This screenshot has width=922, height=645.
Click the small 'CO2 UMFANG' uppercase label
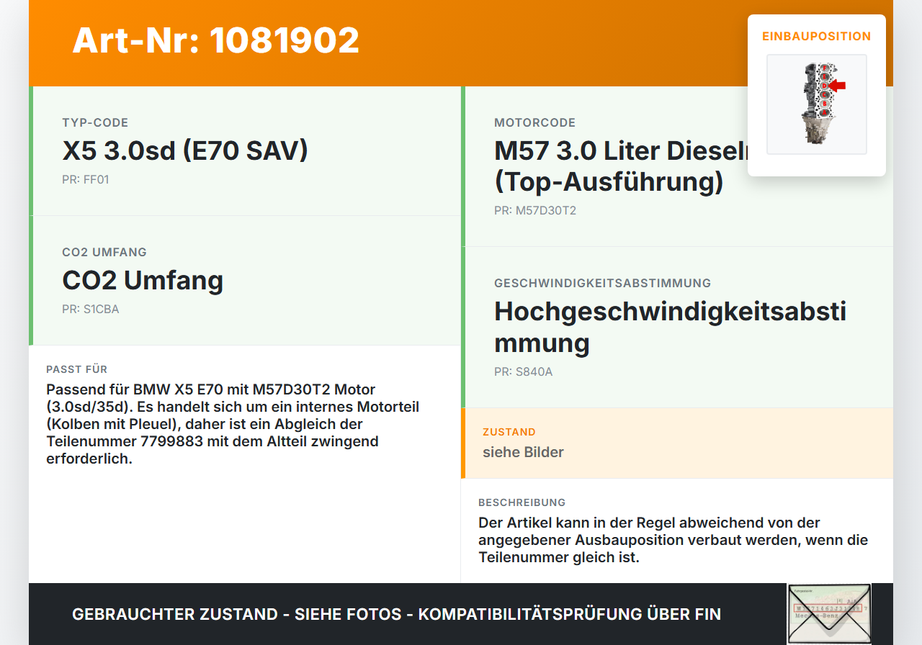[104, 253]
